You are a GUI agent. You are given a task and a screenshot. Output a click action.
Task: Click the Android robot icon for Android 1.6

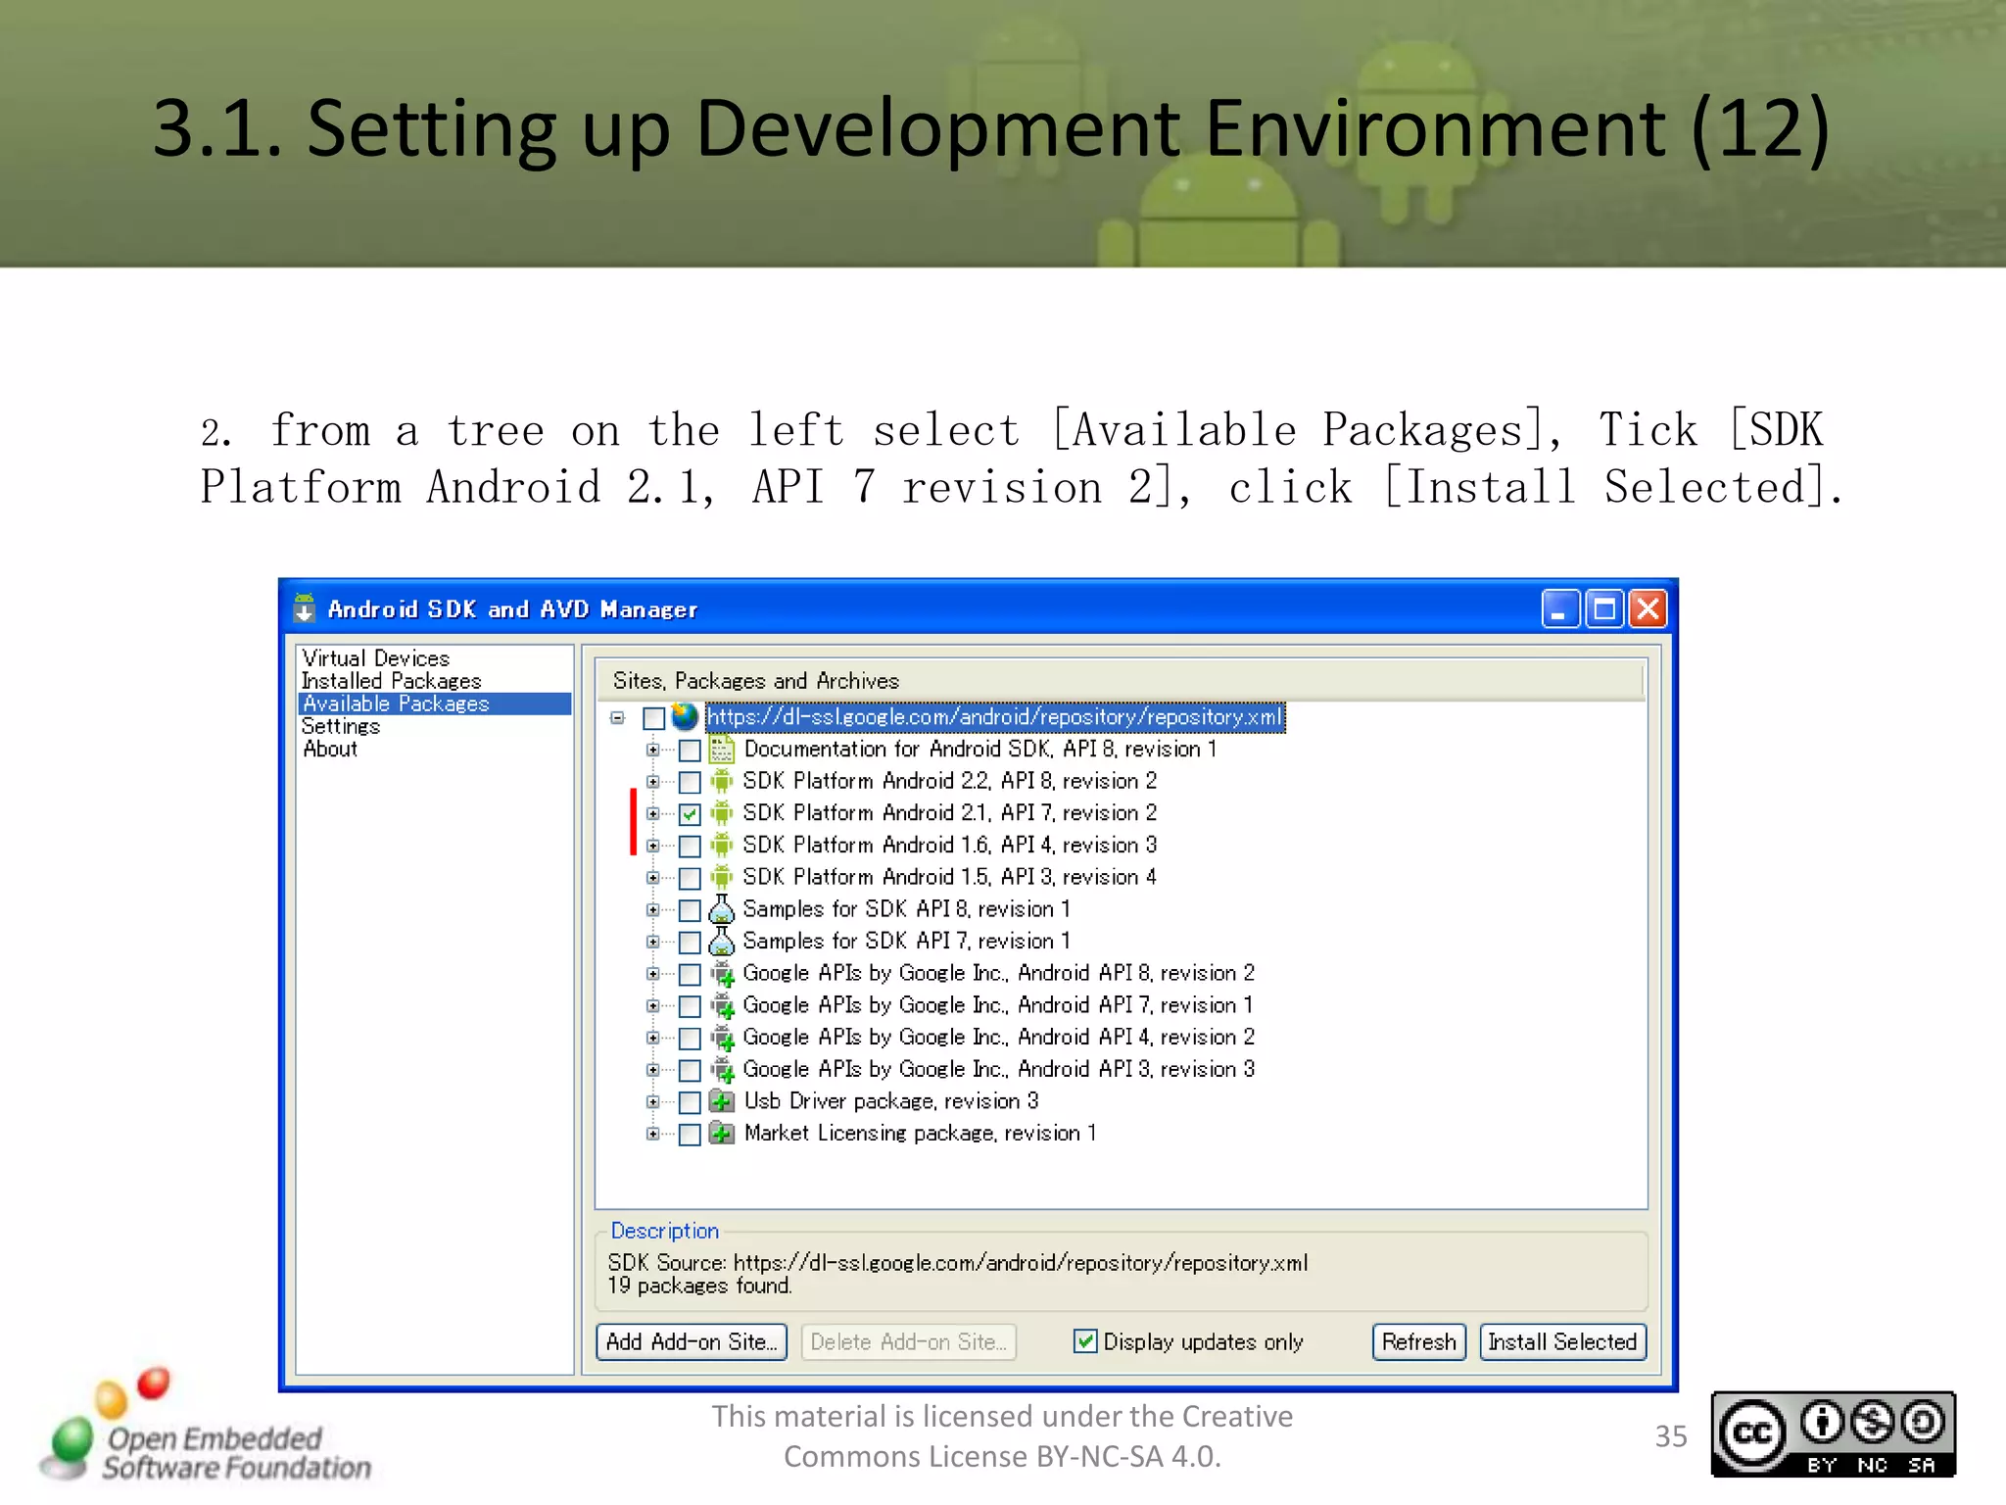[x=722, y=846]
